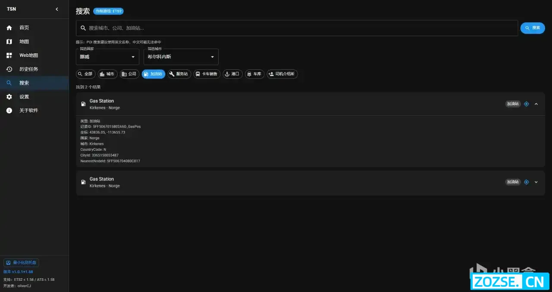Click 最小化到托盘 button
The image size is (552, 292).
[x=21, y=262]
